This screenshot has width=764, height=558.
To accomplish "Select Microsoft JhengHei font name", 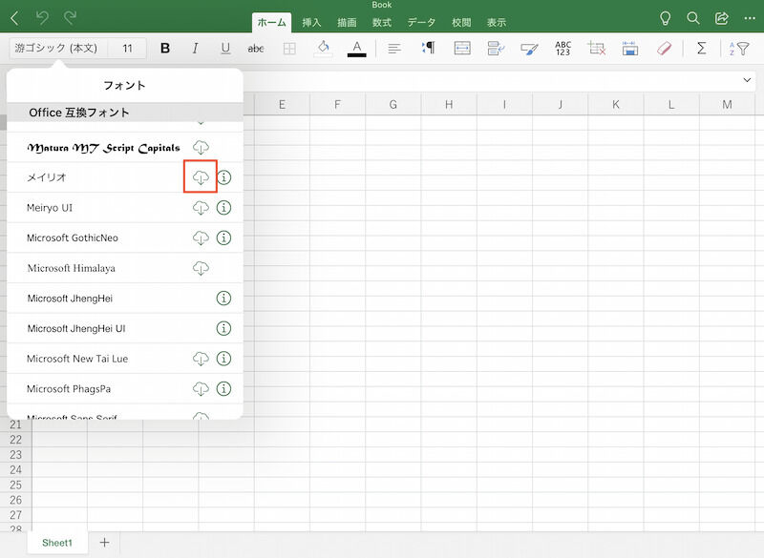I will [x=70, y=299].
